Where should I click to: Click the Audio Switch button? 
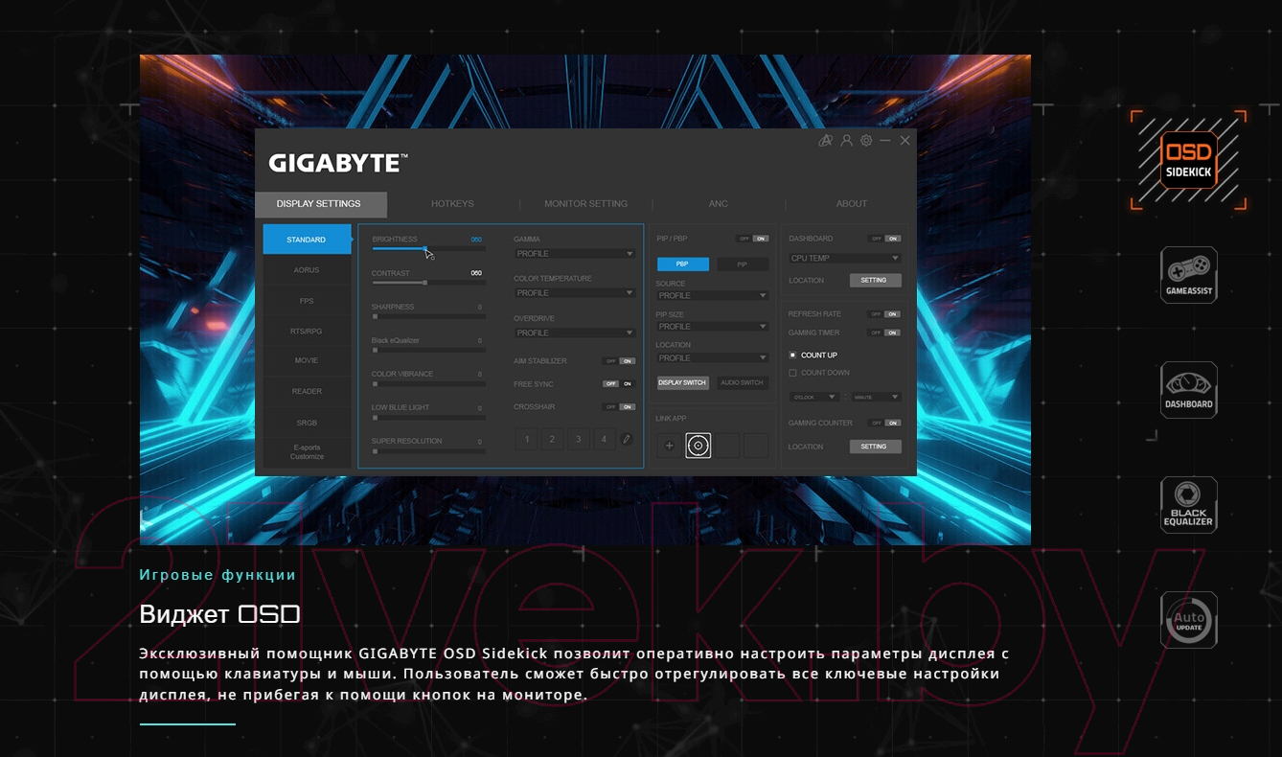tap(743, 382)
